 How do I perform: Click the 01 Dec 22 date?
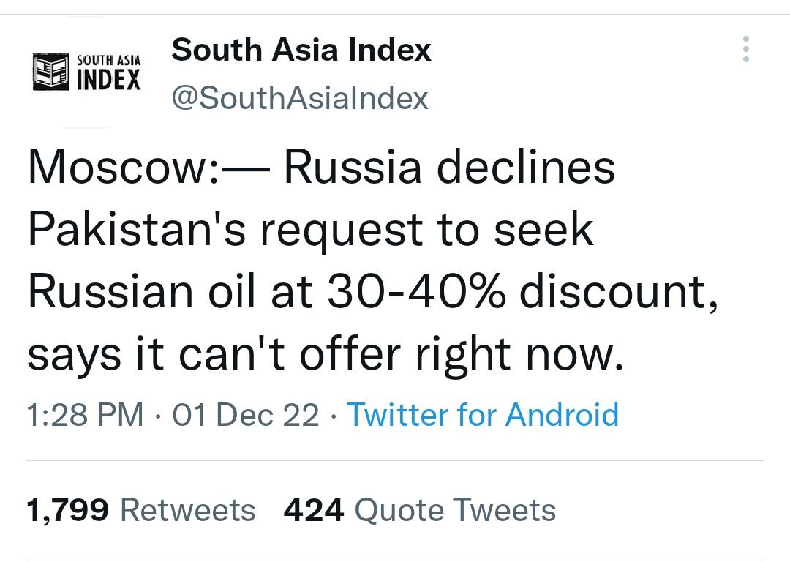tap(246, 415)
